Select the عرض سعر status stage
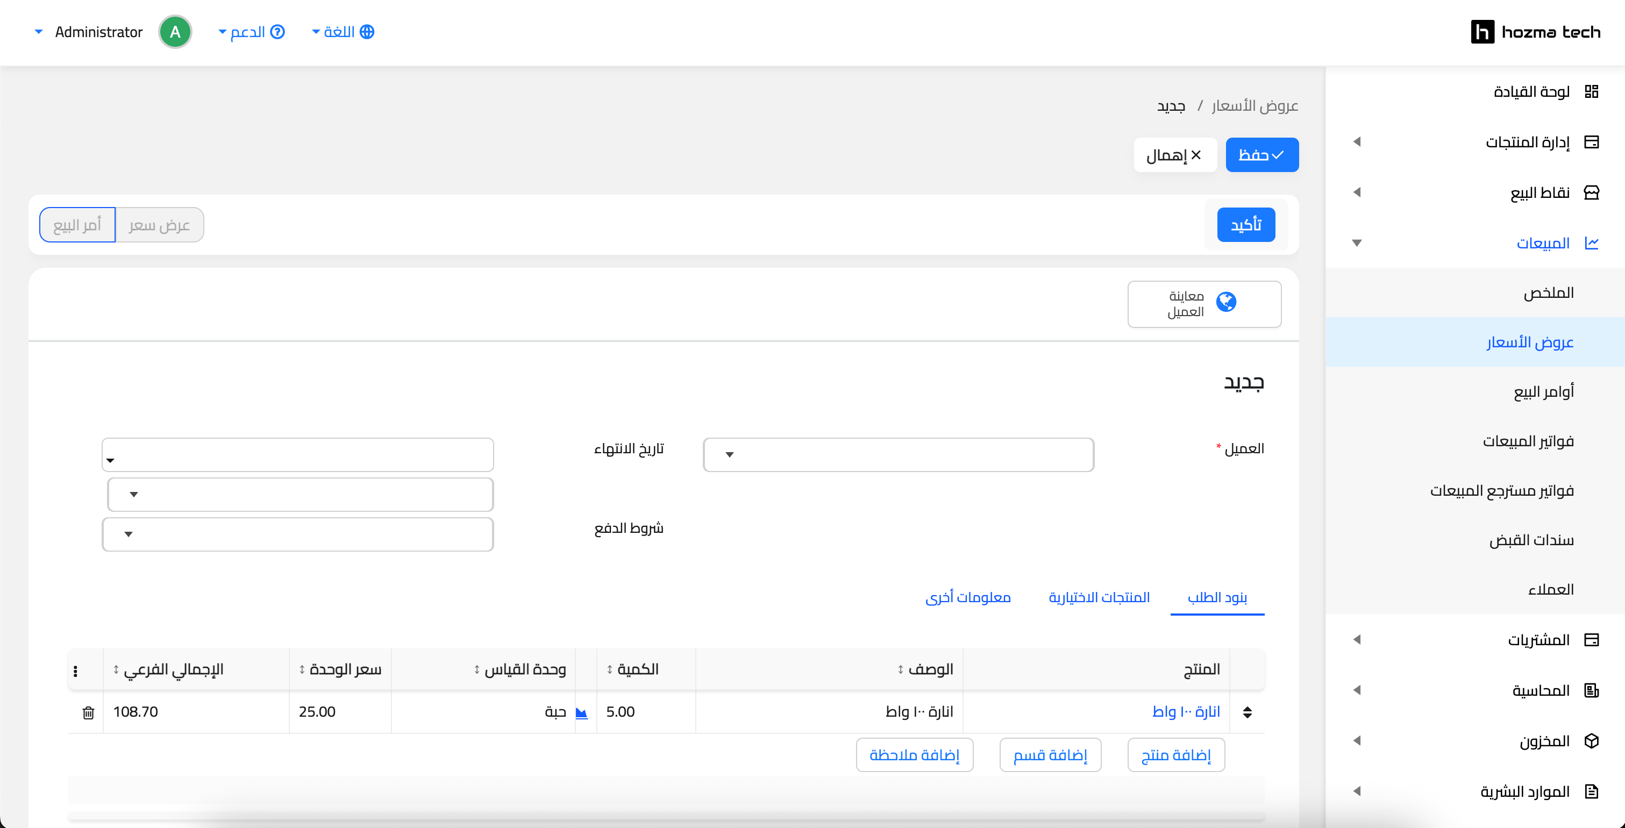 click(x=160, y=225)
